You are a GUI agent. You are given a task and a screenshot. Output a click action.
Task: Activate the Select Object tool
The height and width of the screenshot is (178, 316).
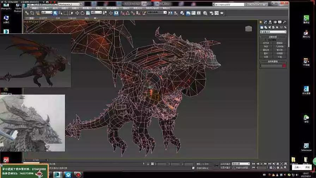point(55,13)
